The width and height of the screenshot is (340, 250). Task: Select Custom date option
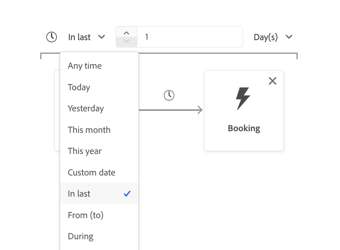pos(100,173)
